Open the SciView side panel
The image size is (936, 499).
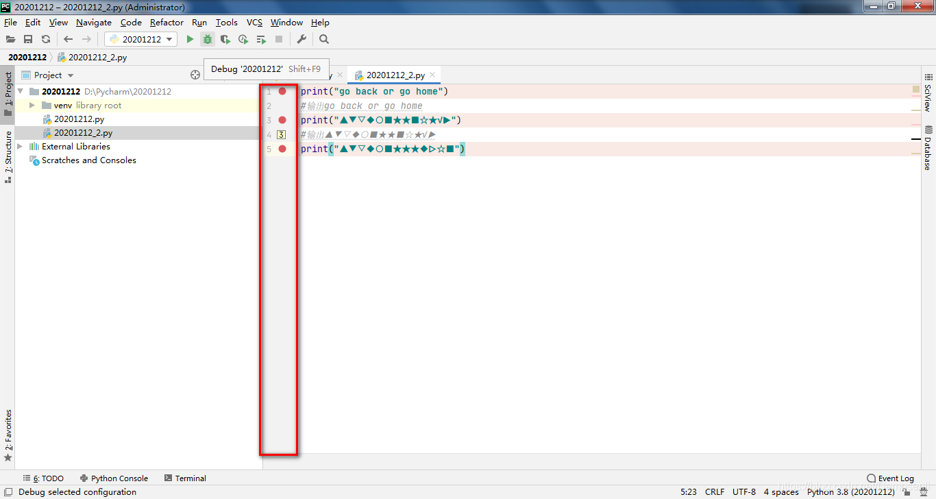928,93
